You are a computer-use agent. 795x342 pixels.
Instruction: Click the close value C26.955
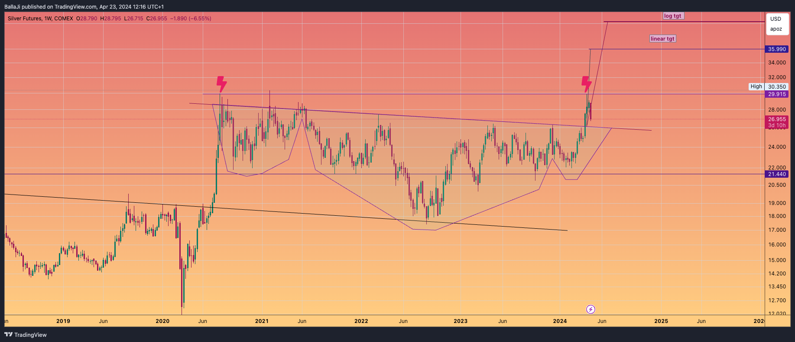point(156,19)
